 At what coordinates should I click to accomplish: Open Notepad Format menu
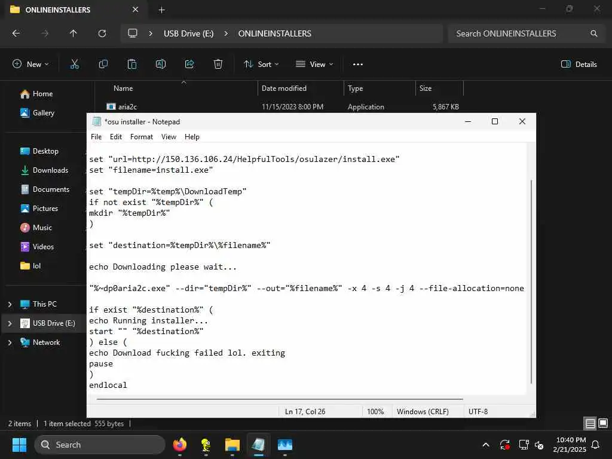(142, 137)
